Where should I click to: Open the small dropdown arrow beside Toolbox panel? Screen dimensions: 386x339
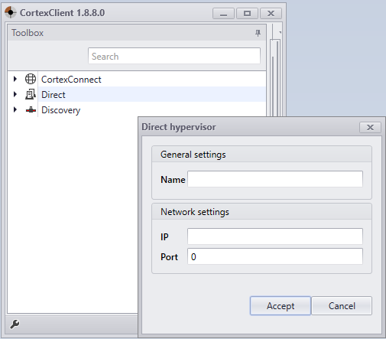(280, 32)
